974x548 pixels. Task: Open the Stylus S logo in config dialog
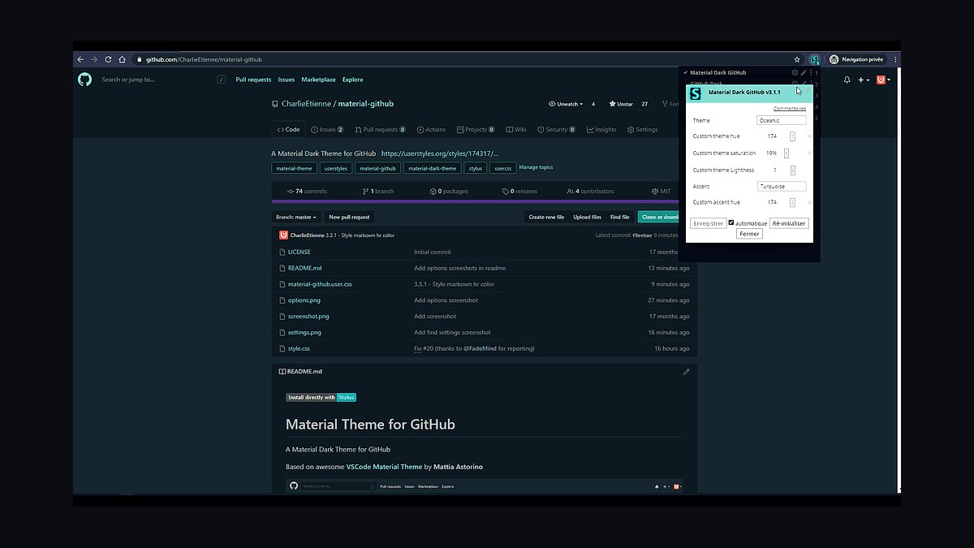coord(695,94)
